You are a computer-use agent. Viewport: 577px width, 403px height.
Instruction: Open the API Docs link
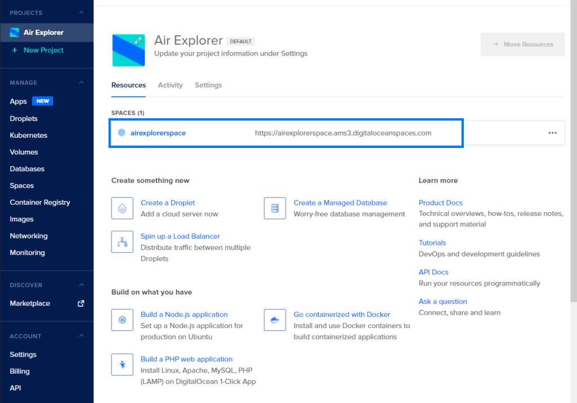tap(433, 272)
